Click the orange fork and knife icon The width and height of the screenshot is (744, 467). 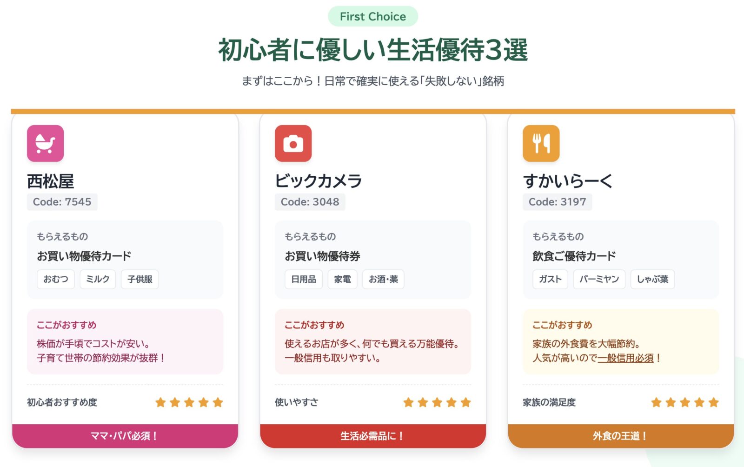coord(541,143)
